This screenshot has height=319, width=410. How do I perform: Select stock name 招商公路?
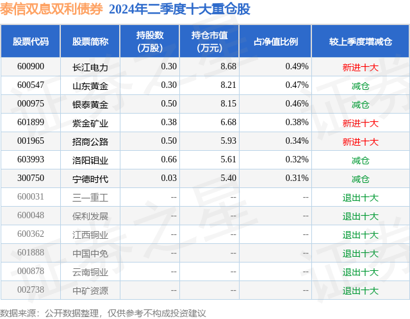pos(90,142)
